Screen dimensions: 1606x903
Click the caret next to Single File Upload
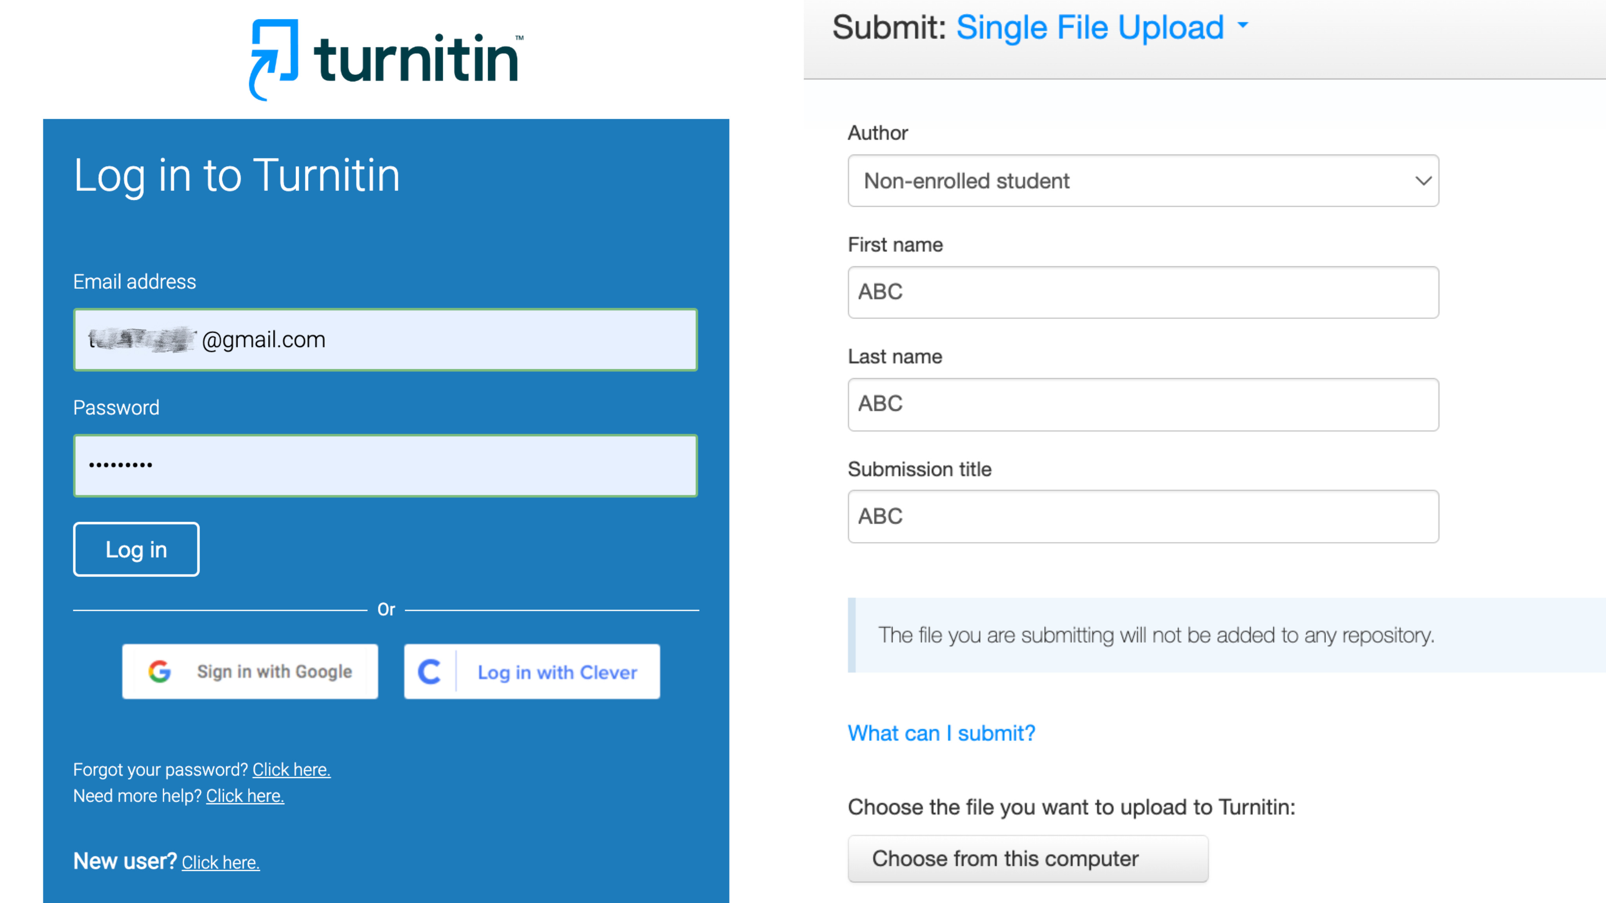click(1243, 25)
